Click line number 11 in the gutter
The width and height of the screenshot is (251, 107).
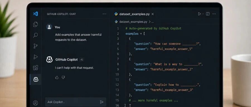117,80
